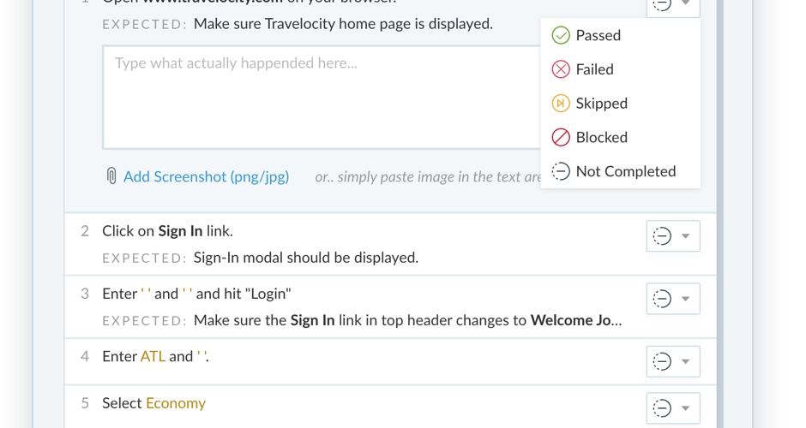Viewport: 806px width, 428px height.
Task: Choose Failed from status menu
Action: [x=594, y=69]
